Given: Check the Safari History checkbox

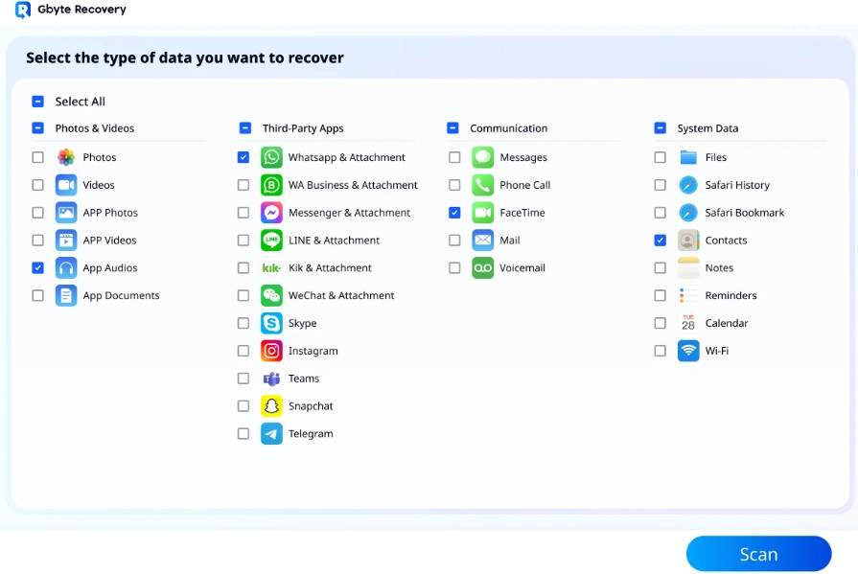Looking at the screenshot, I should [x=661, y=185].
